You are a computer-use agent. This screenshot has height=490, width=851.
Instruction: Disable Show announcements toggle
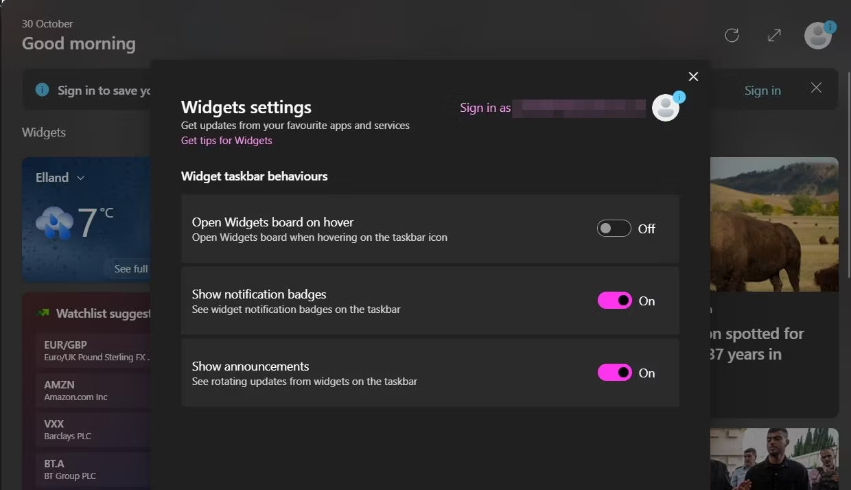tap(614, 373)
